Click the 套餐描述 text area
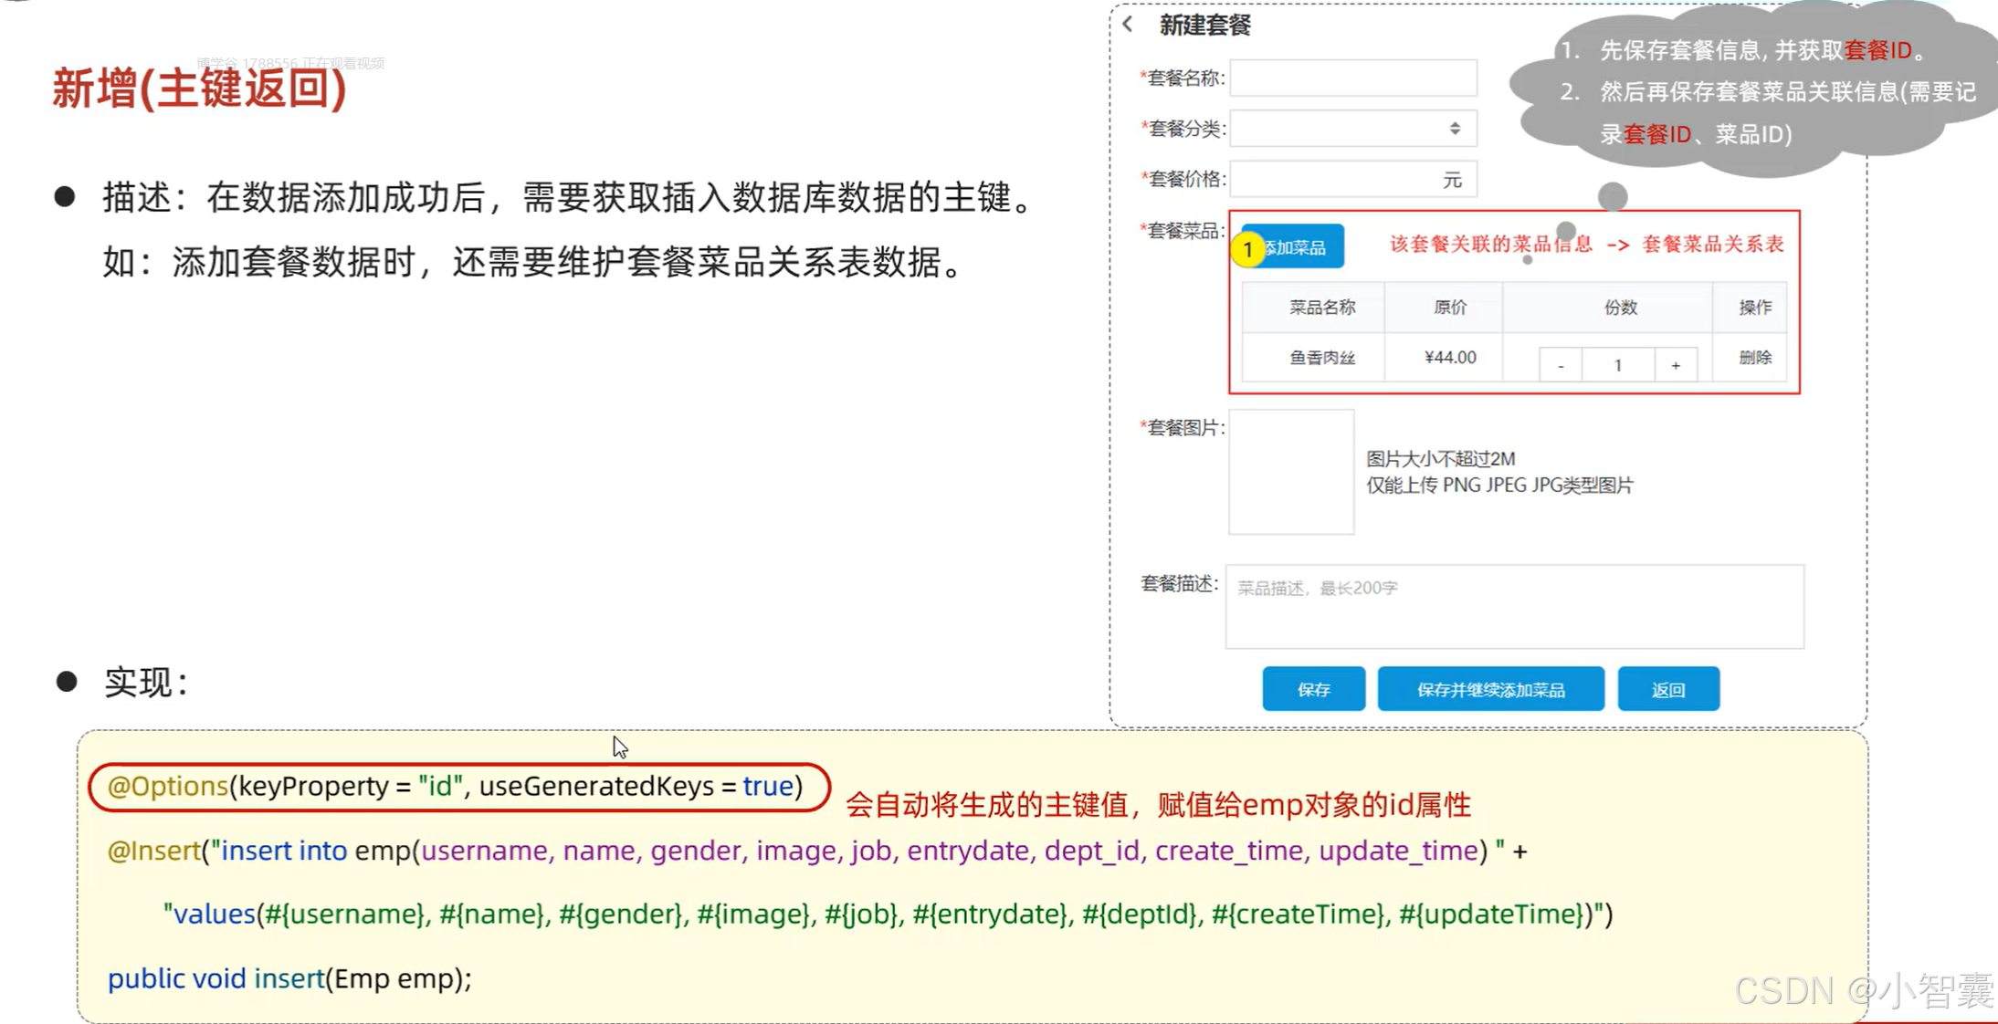The height and width of the screenshot is (1024, 1998). [x=1513, y=605]
